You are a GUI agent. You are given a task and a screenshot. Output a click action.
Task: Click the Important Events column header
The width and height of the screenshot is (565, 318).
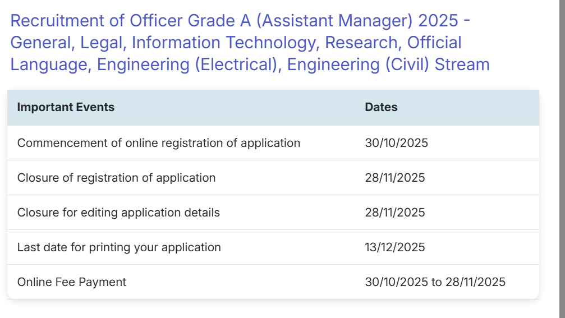coord(66,107)
